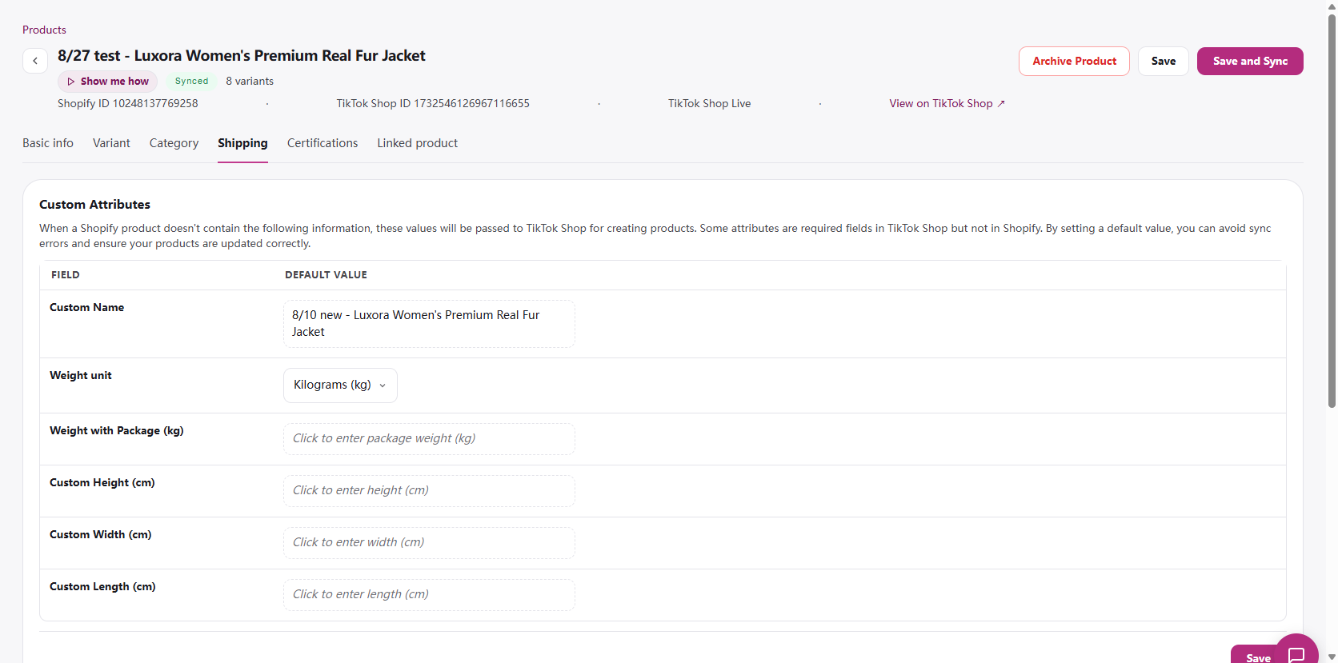Image resolution: width=1338 pixels, height=663 pixels.
Task: Switch to the Basic info tab
Action: 48,143
